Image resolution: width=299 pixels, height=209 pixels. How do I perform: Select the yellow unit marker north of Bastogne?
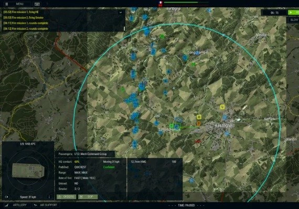(x=222, y=107)
